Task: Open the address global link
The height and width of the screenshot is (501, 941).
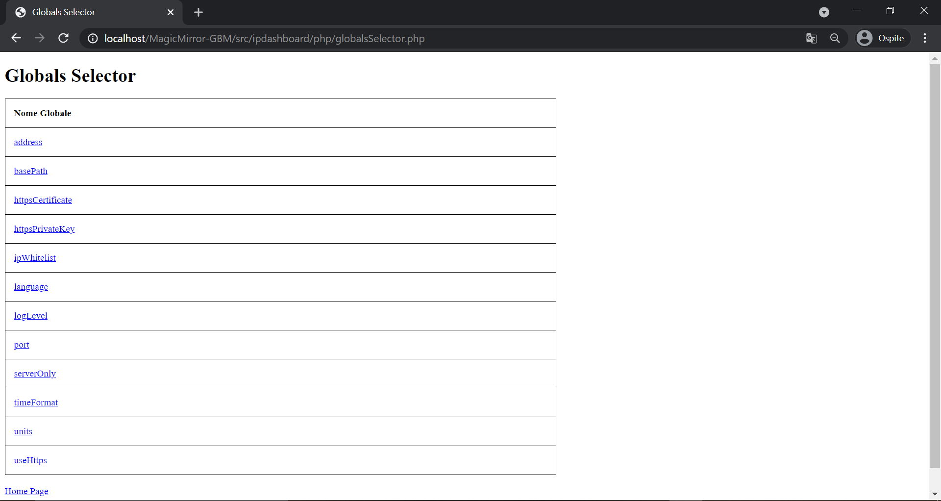Action: click(x=28, y=142)
